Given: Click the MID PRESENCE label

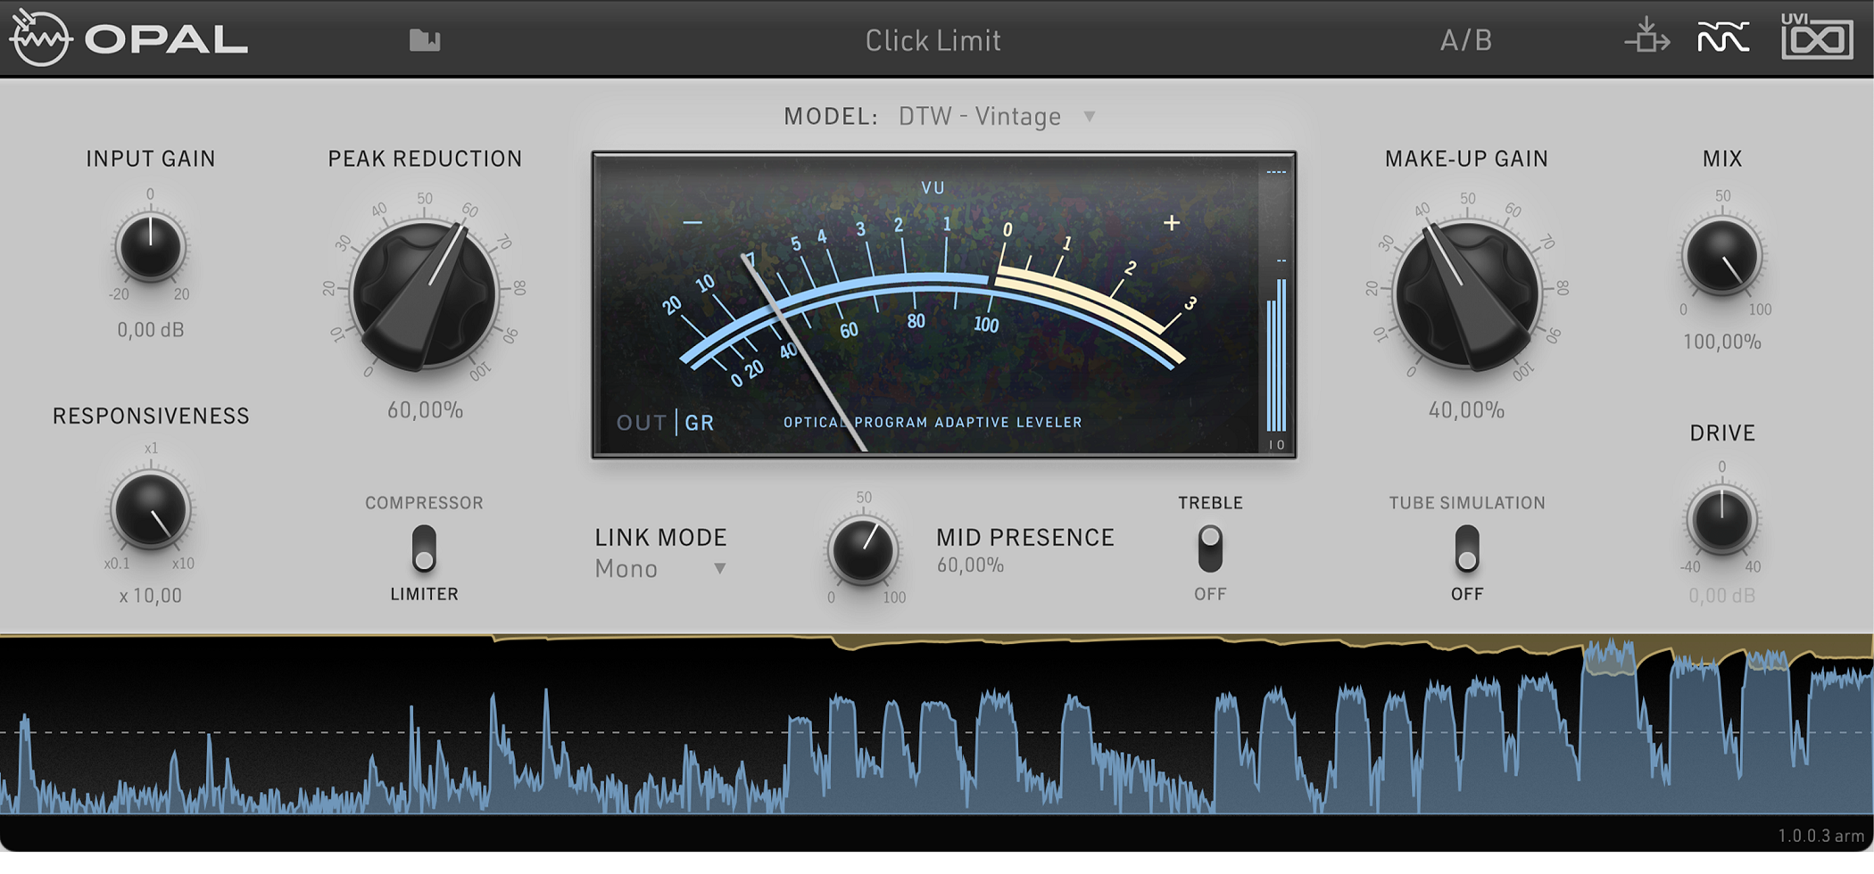Looking at the screenshot, I should pyautogui.click(x=1025, y=538).
